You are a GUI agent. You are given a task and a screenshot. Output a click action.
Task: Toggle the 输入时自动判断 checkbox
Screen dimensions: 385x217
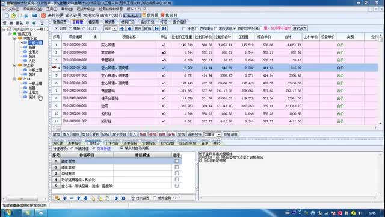[x=122, y=148]
